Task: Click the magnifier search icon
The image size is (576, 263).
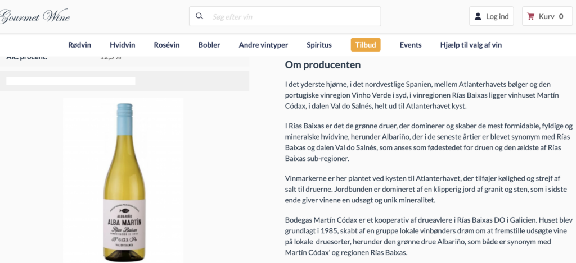Action: [x=200, y=16]
